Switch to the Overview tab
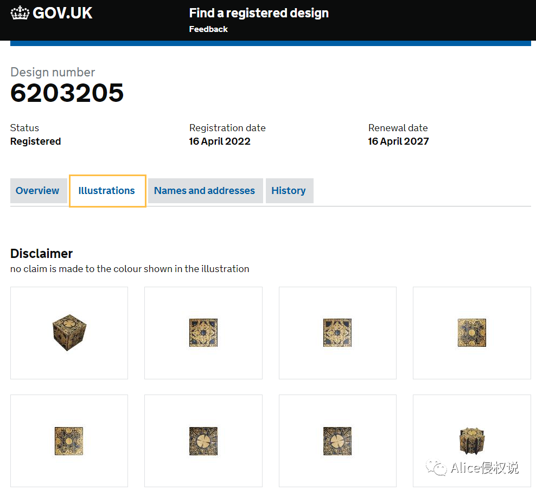 (x=37, y=191)
